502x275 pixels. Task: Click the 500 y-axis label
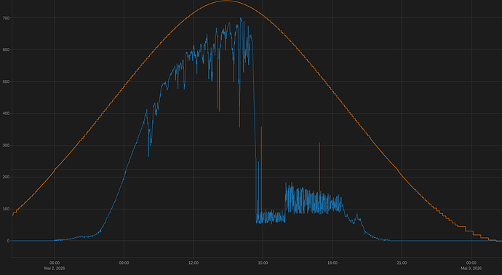(x=6, y=81)
